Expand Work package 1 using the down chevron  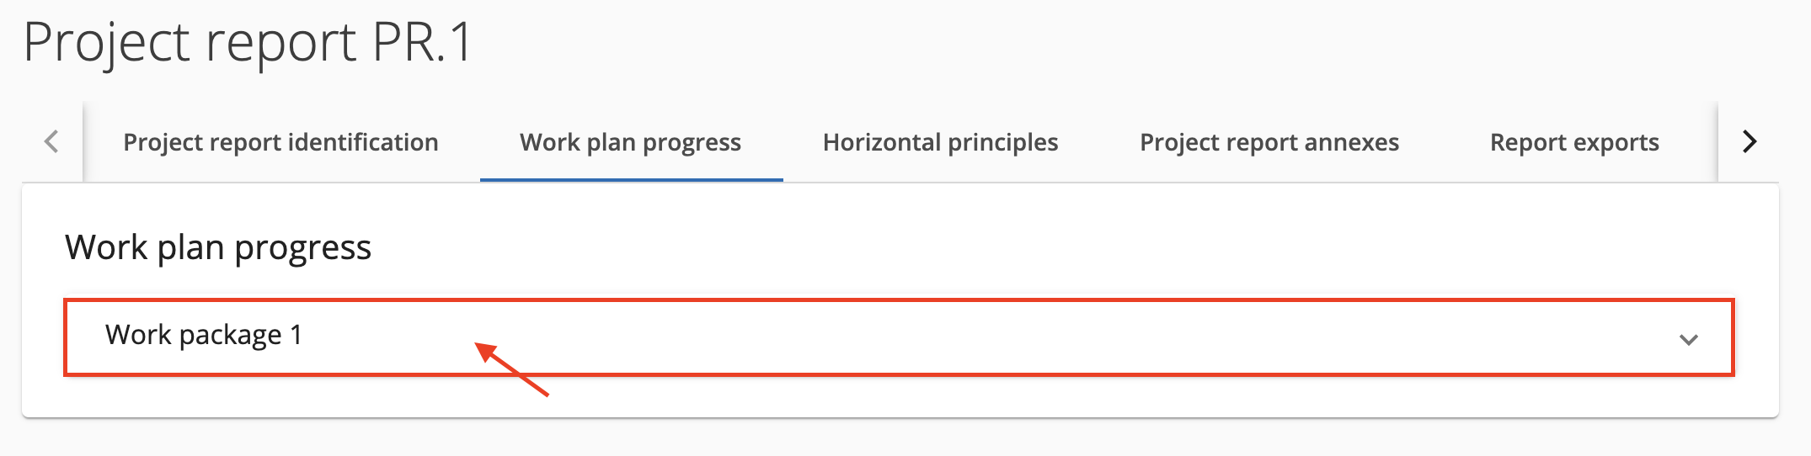(x=1688, y=339)
